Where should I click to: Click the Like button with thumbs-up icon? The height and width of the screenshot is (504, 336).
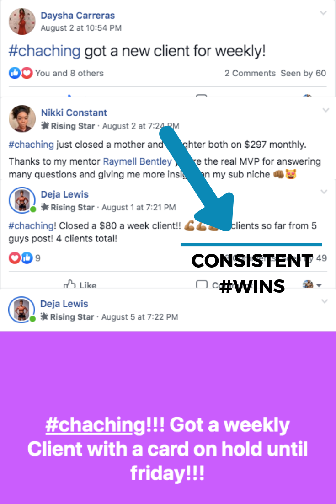tap(80, 284)
